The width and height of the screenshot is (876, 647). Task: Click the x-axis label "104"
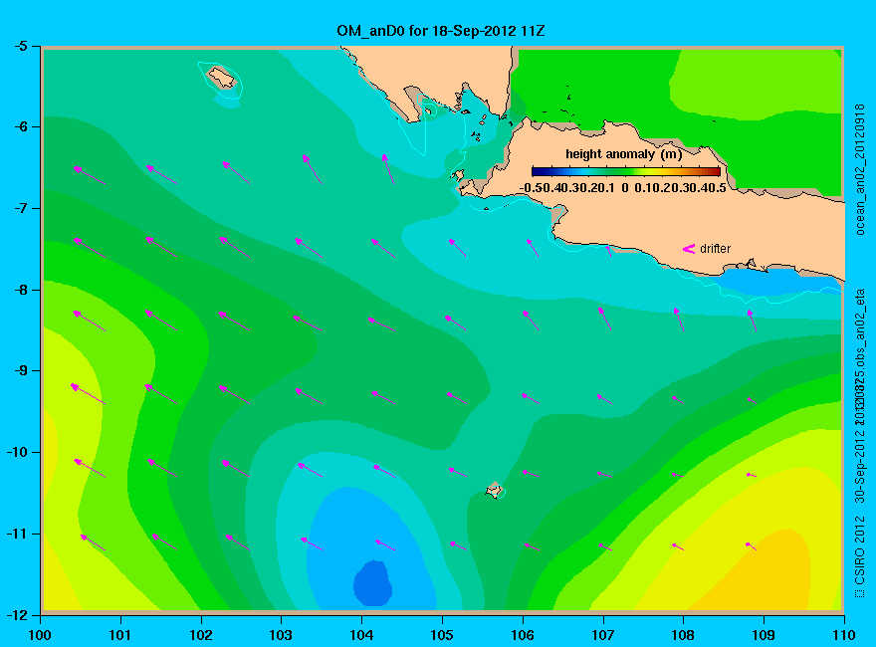[361, 635]
